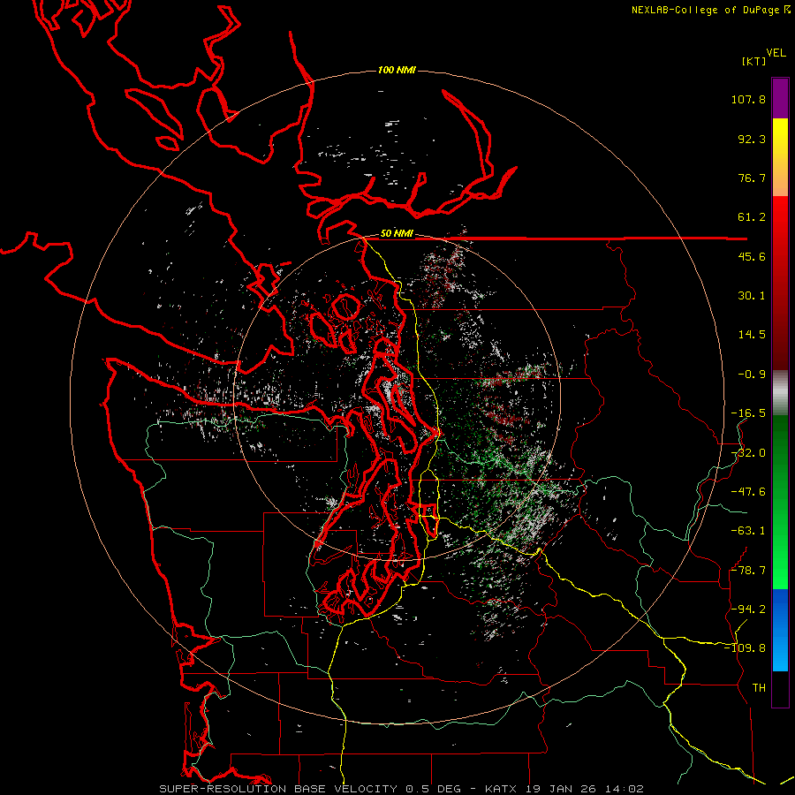Click the 100 NMI range ring label
The image size is (795, 795).
tap(397, 70)
